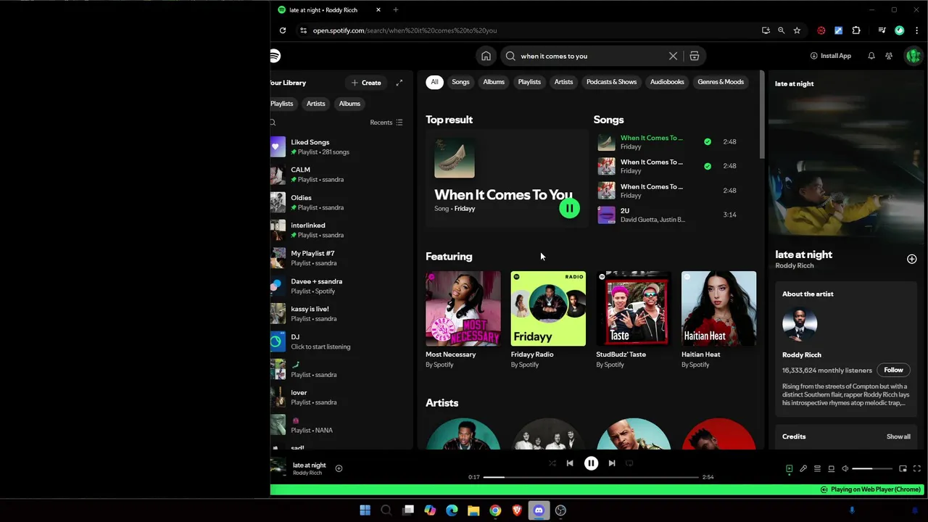
Task: Open Connect to a device icon
Action: click(831, 469)
